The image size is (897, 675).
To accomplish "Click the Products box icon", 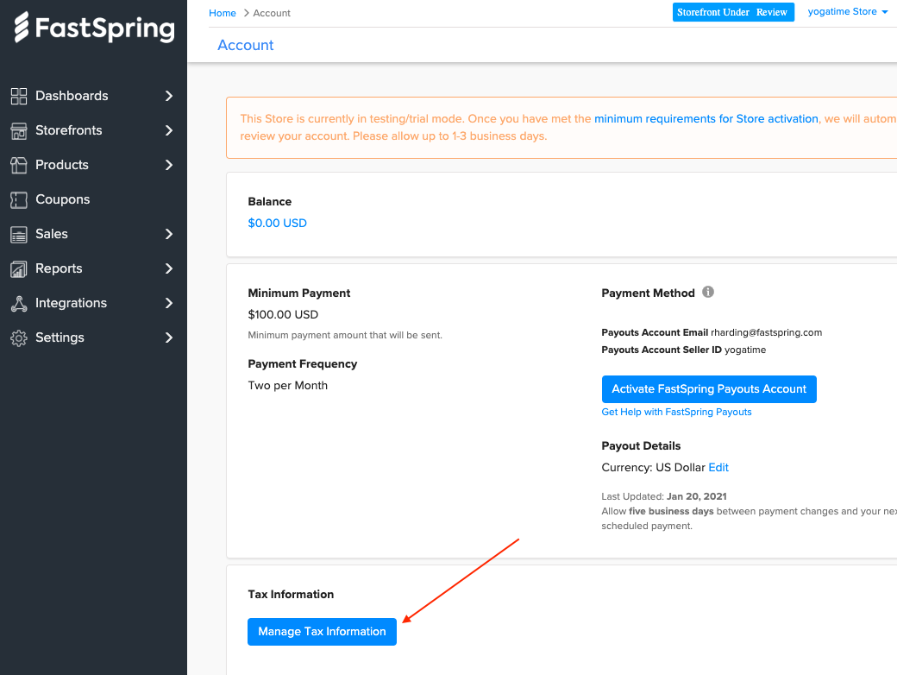I will click(19, 165).
